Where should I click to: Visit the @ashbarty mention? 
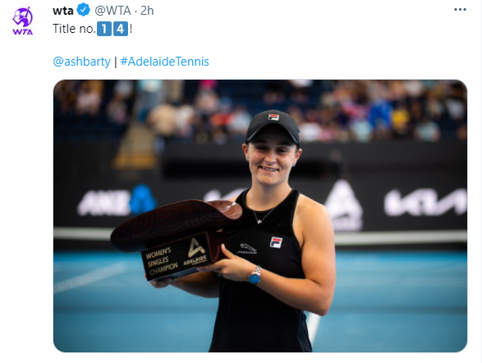click(81, 62)
